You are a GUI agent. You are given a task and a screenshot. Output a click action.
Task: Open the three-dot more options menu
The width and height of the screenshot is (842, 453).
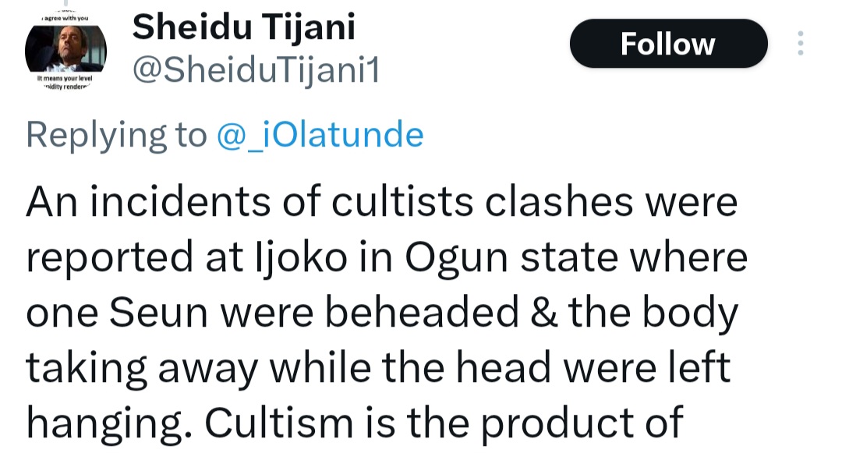[x=800, y=44]
